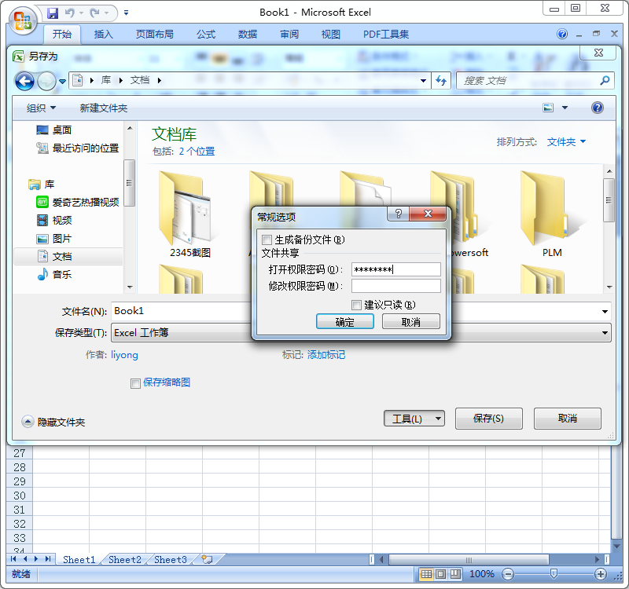Click the Save As dialog help icon
Screen dimensions: 629x589
click(x=598, y=108)
